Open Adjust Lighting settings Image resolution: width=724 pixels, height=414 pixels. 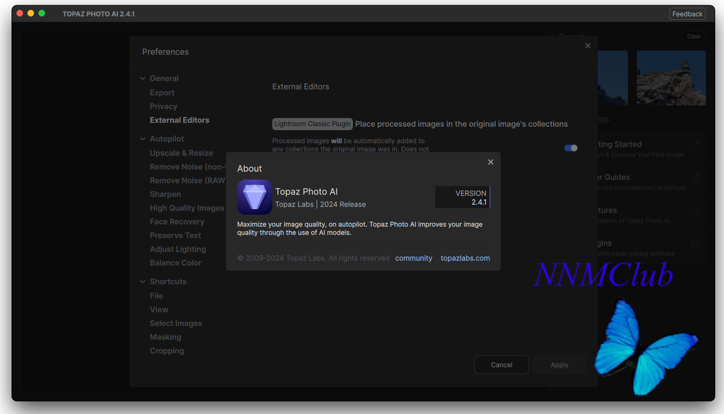[178, 249]
